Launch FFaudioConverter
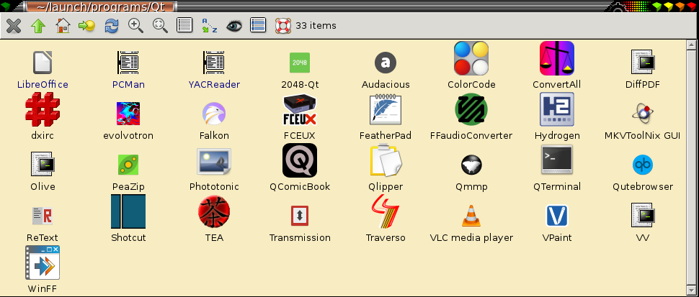699x297 pixels. point(471,109)
